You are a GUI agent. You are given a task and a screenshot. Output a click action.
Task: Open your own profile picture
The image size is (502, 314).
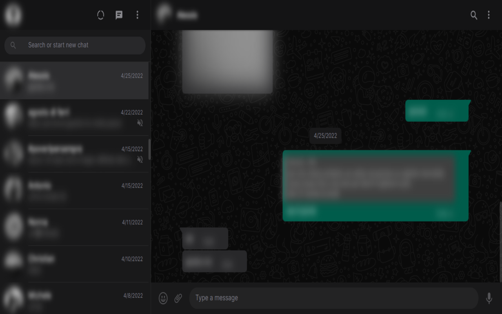pos(13,15)
